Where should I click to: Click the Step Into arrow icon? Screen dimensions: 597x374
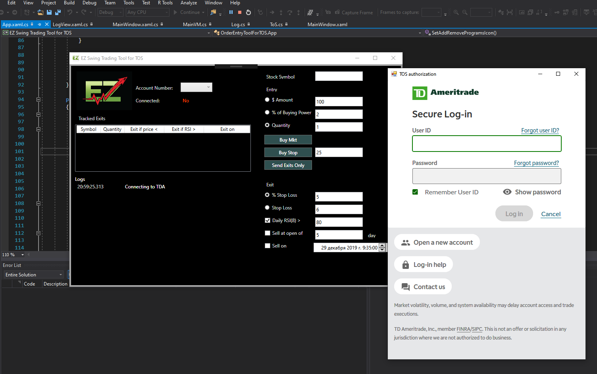click(281, 12)
